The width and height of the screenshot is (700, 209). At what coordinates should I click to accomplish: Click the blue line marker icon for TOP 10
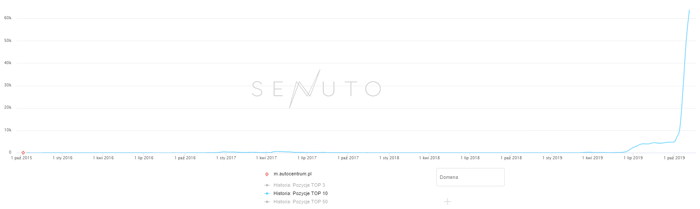pos(267,193)
